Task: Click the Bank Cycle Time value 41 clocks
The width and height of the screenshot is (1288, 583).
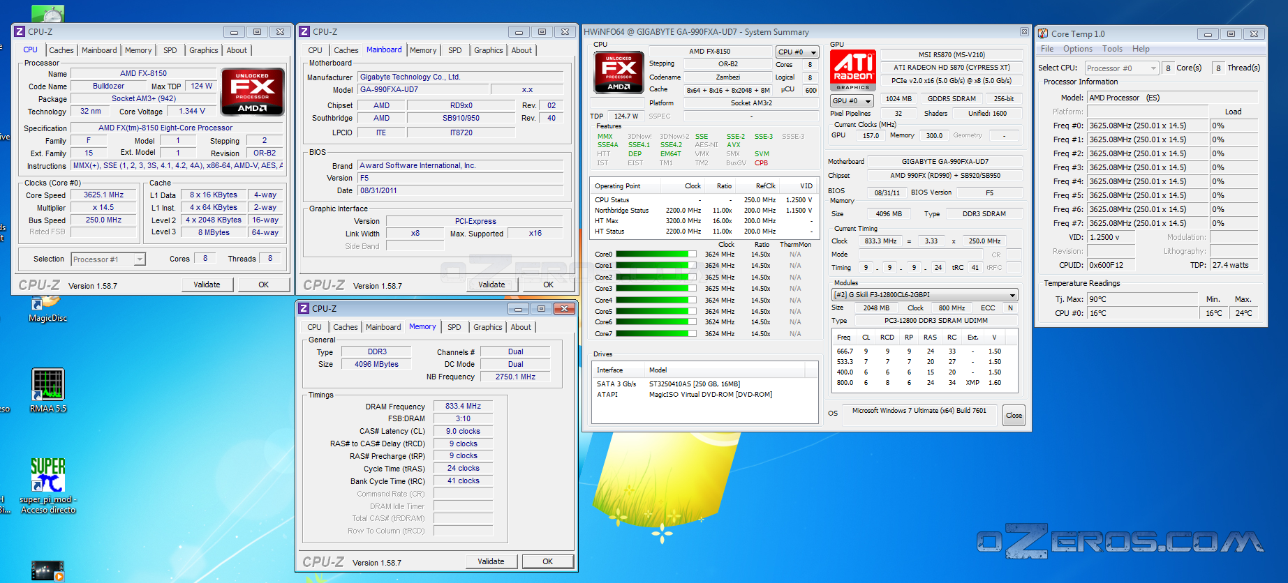Action: [464, 481]
